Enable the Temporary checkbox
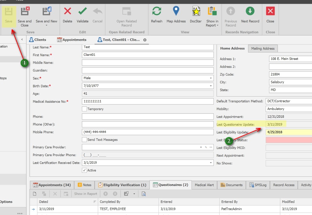This screenshot has height=215, width=312. [84, 109]
